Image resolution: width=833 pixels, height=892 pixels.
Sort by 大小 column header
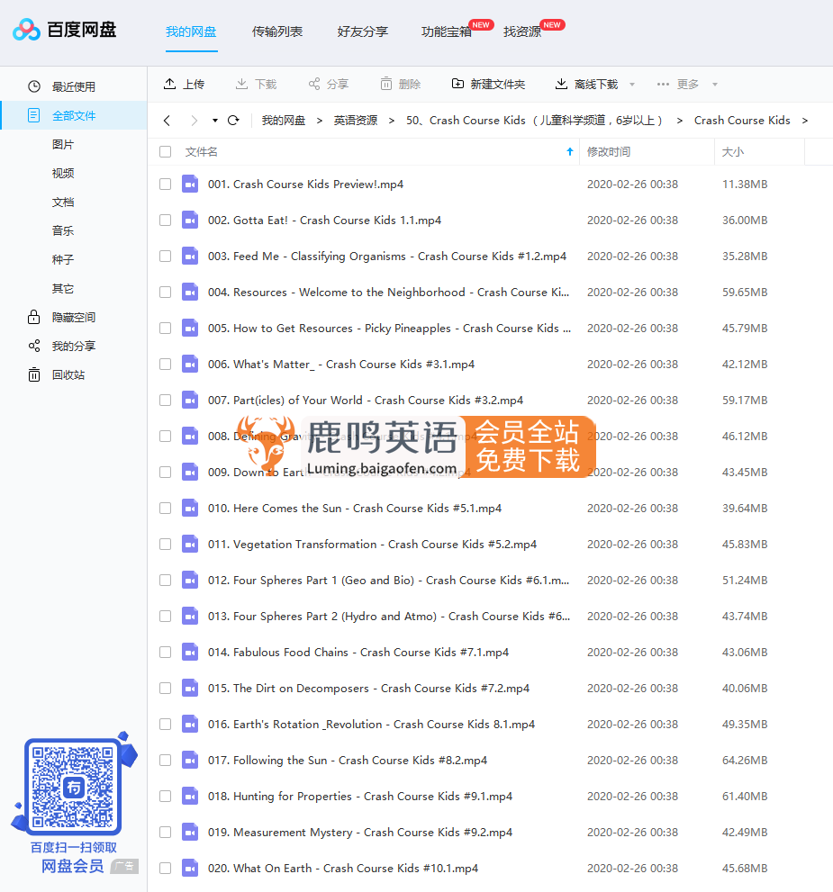733,152
